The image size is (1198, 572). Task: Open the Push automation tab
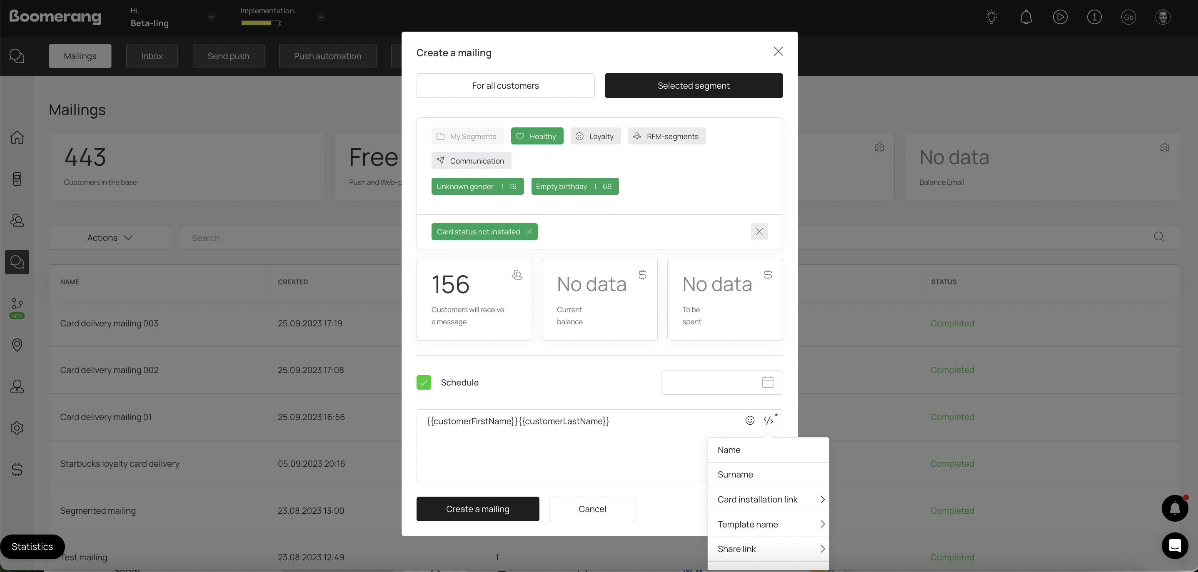(x=327, y=56)
